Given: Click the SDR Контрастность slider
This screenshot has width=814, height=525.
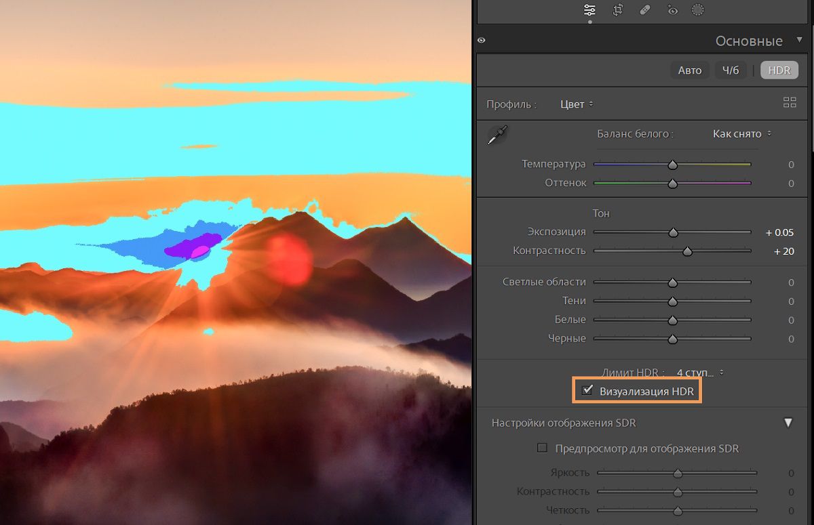Looking at the screenshot, I should click(x=677, y=492).
